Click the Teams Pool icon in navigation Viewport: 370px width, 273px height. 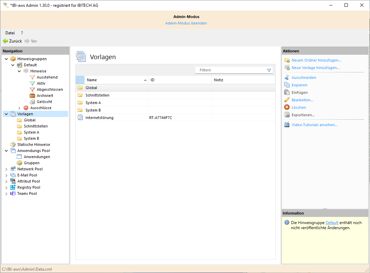point(13,193)
